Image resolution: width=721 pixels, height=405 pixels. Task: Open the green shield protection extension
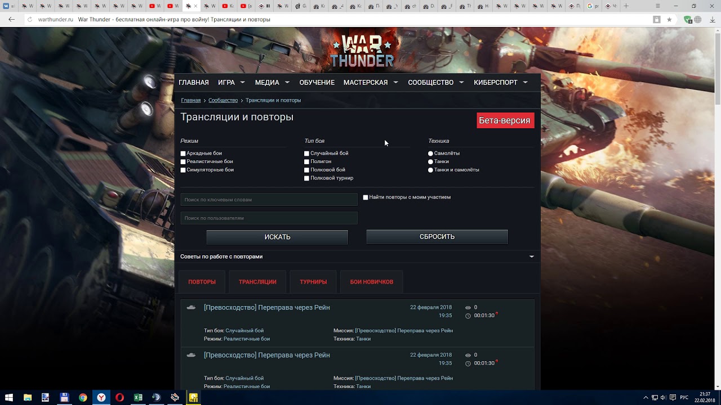click(688, 19)
